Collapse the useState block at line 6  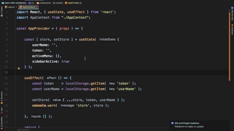click(15, 40)
